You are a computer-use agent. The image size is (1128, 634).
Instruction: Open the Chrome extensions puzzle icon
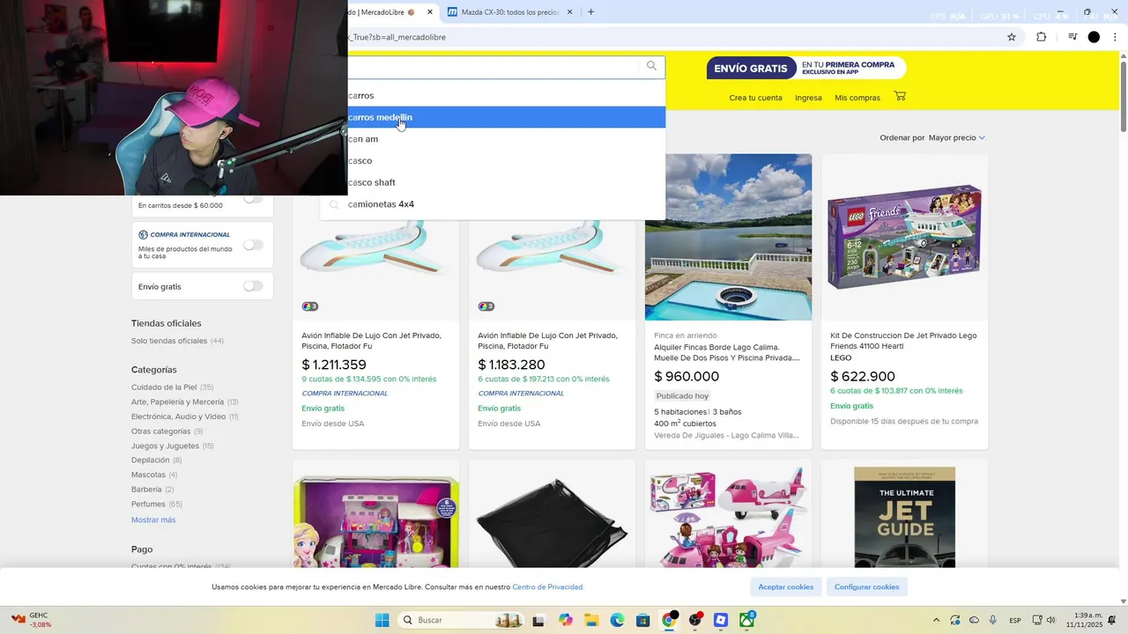click(1041, 37)
